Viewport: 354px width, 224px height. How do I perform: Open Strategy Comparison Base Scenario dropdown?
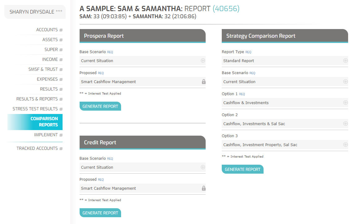click(285, 82)
